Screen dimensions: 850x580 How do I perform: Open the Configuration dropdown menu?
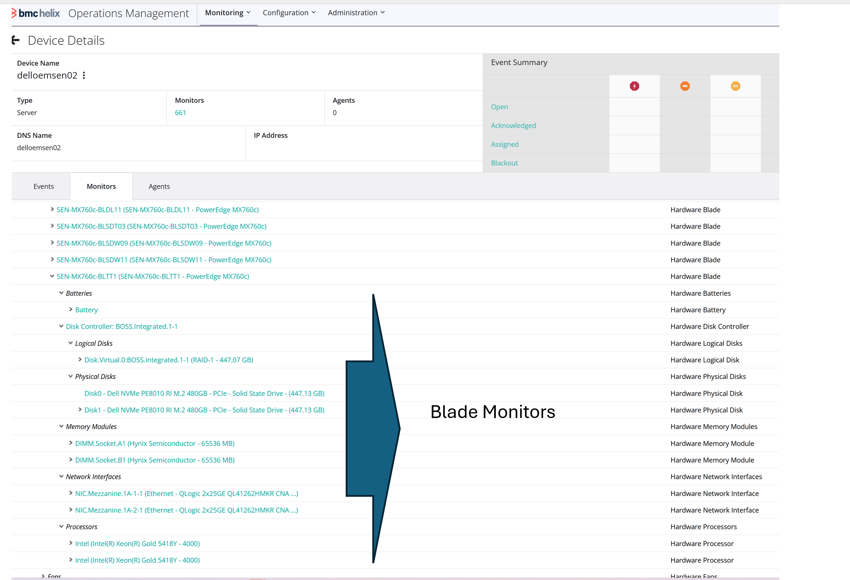pyautogui.click(x=289, y=13)
